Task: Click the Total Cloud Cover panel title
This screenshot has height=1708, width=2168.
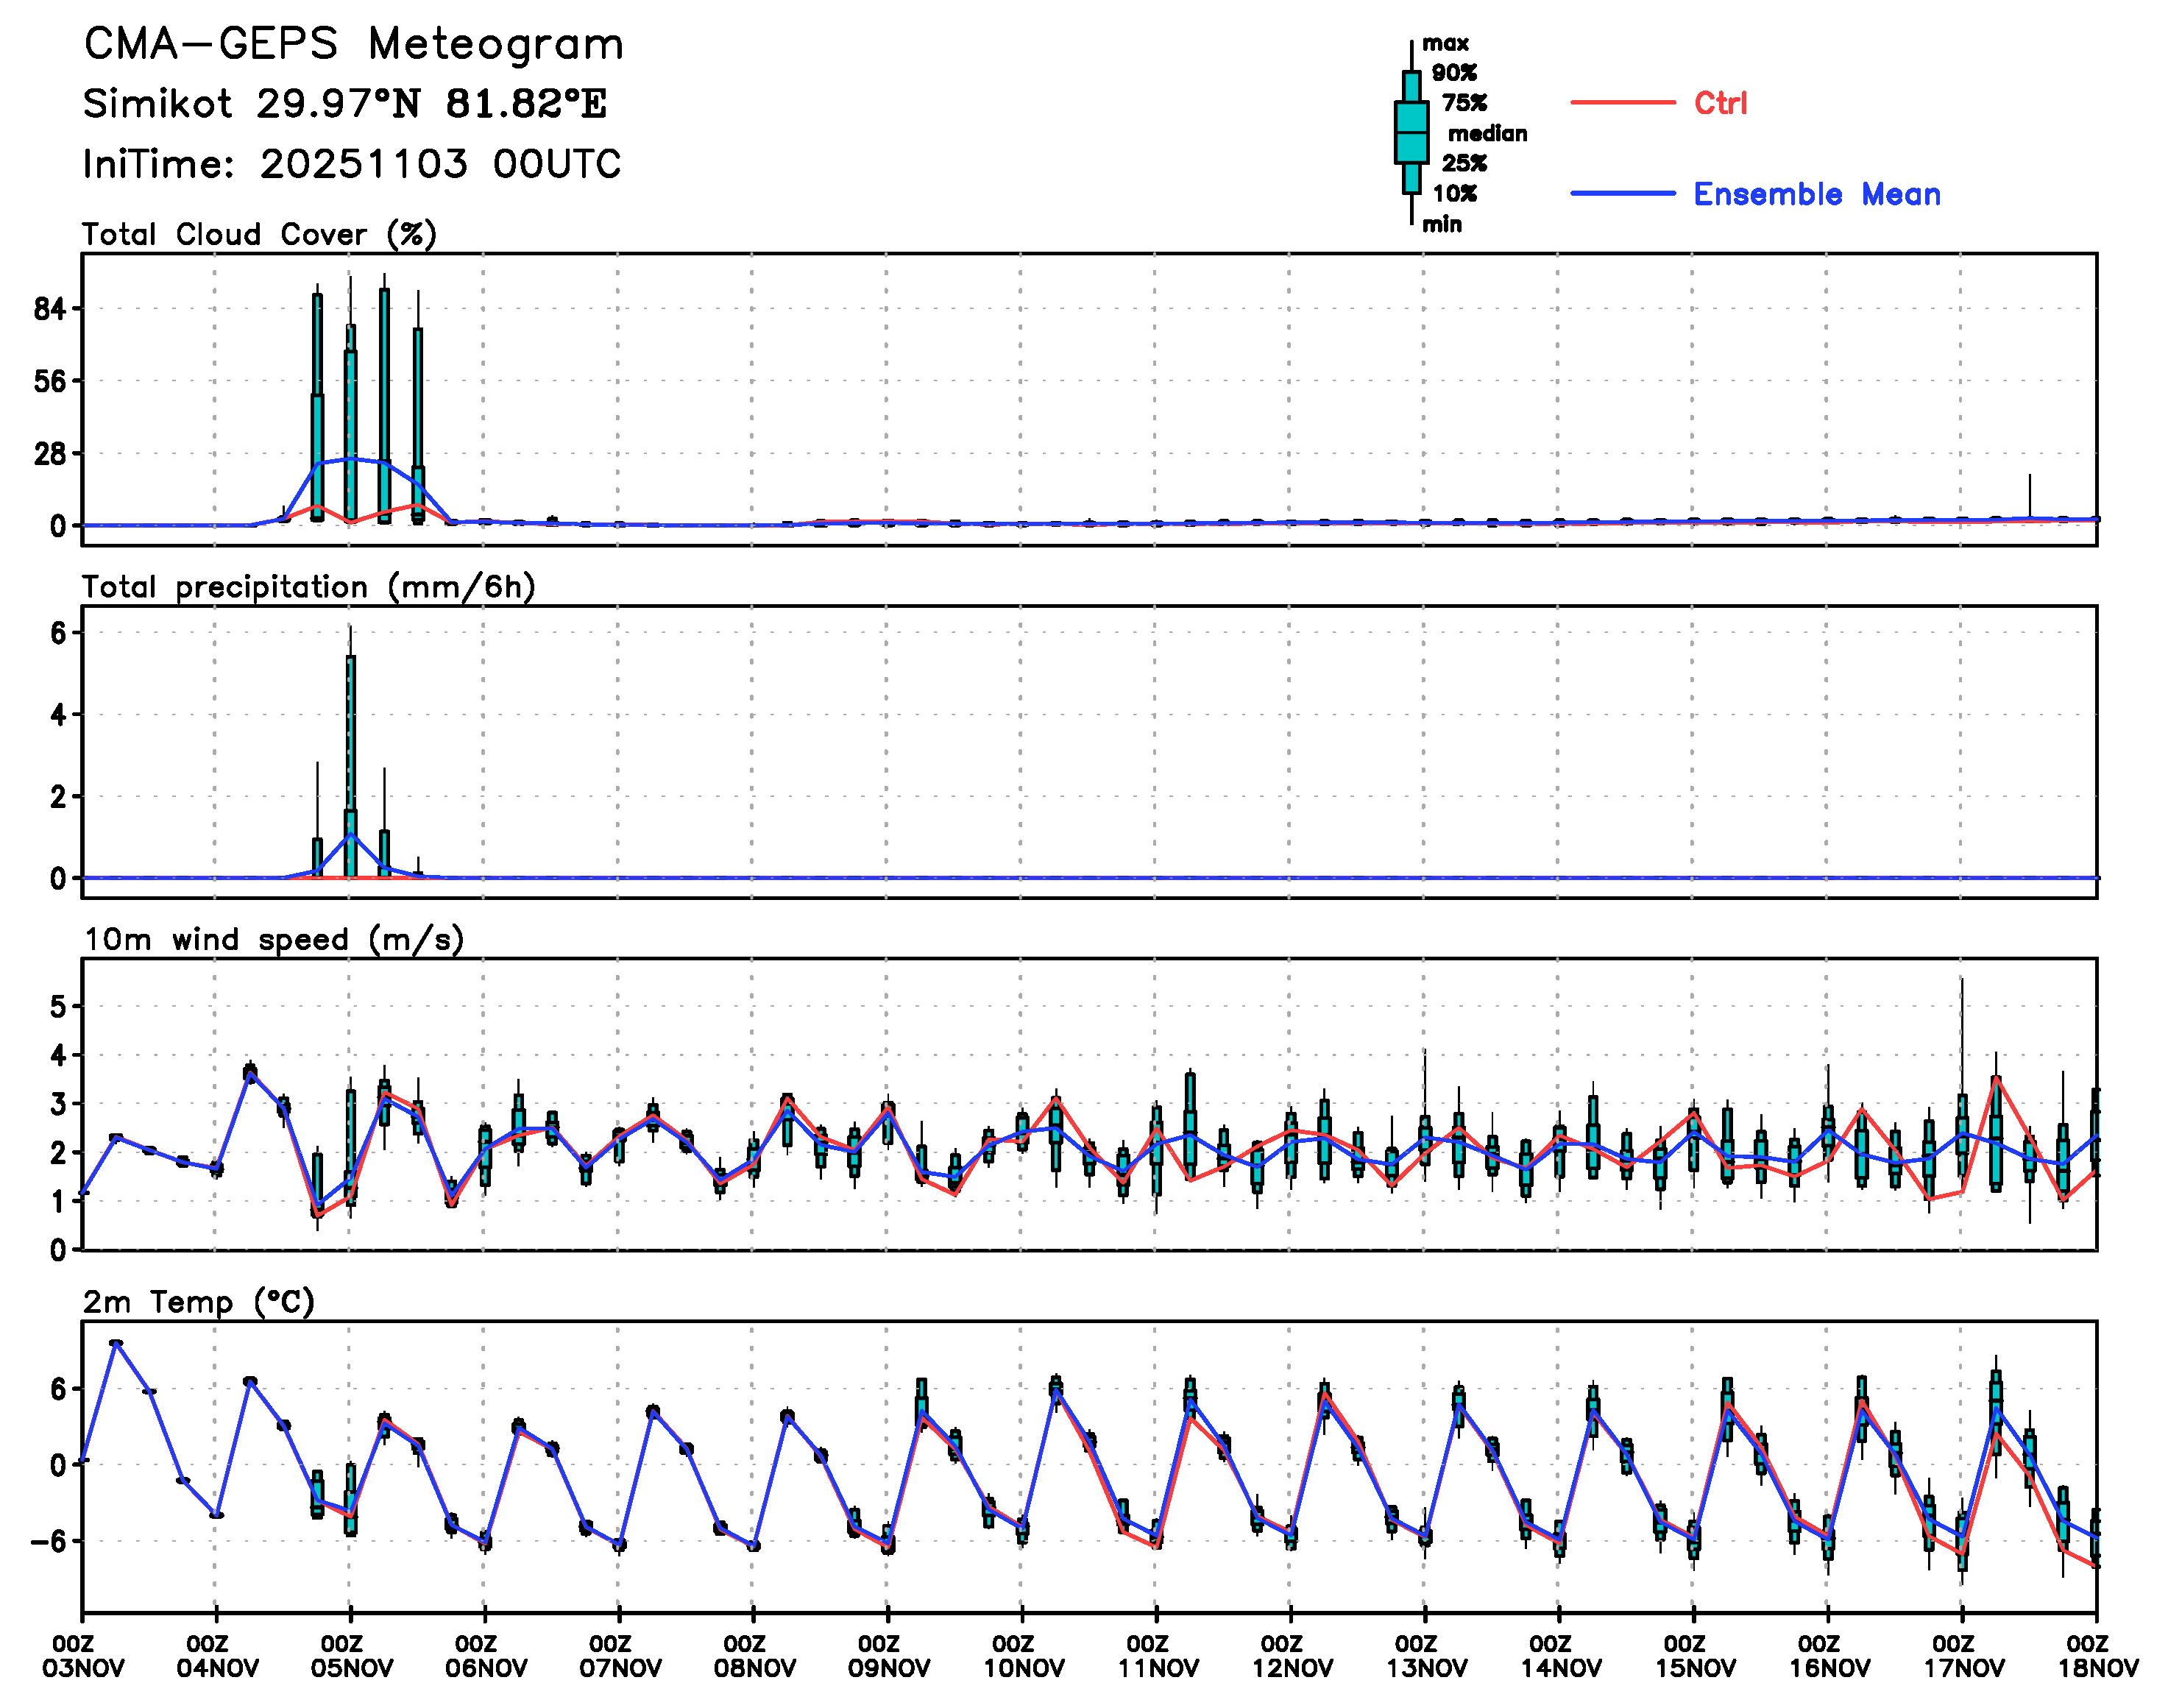Action: tap(259, 235)
